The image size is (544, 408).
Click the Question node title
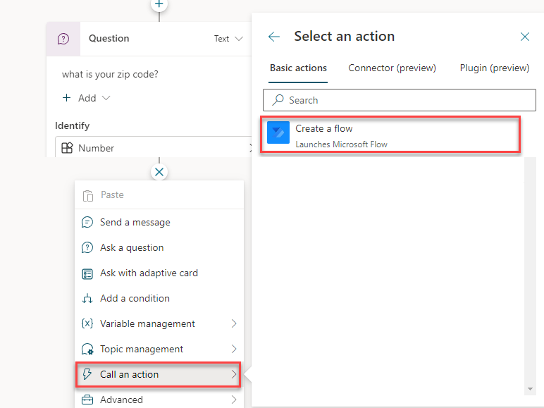109,38
